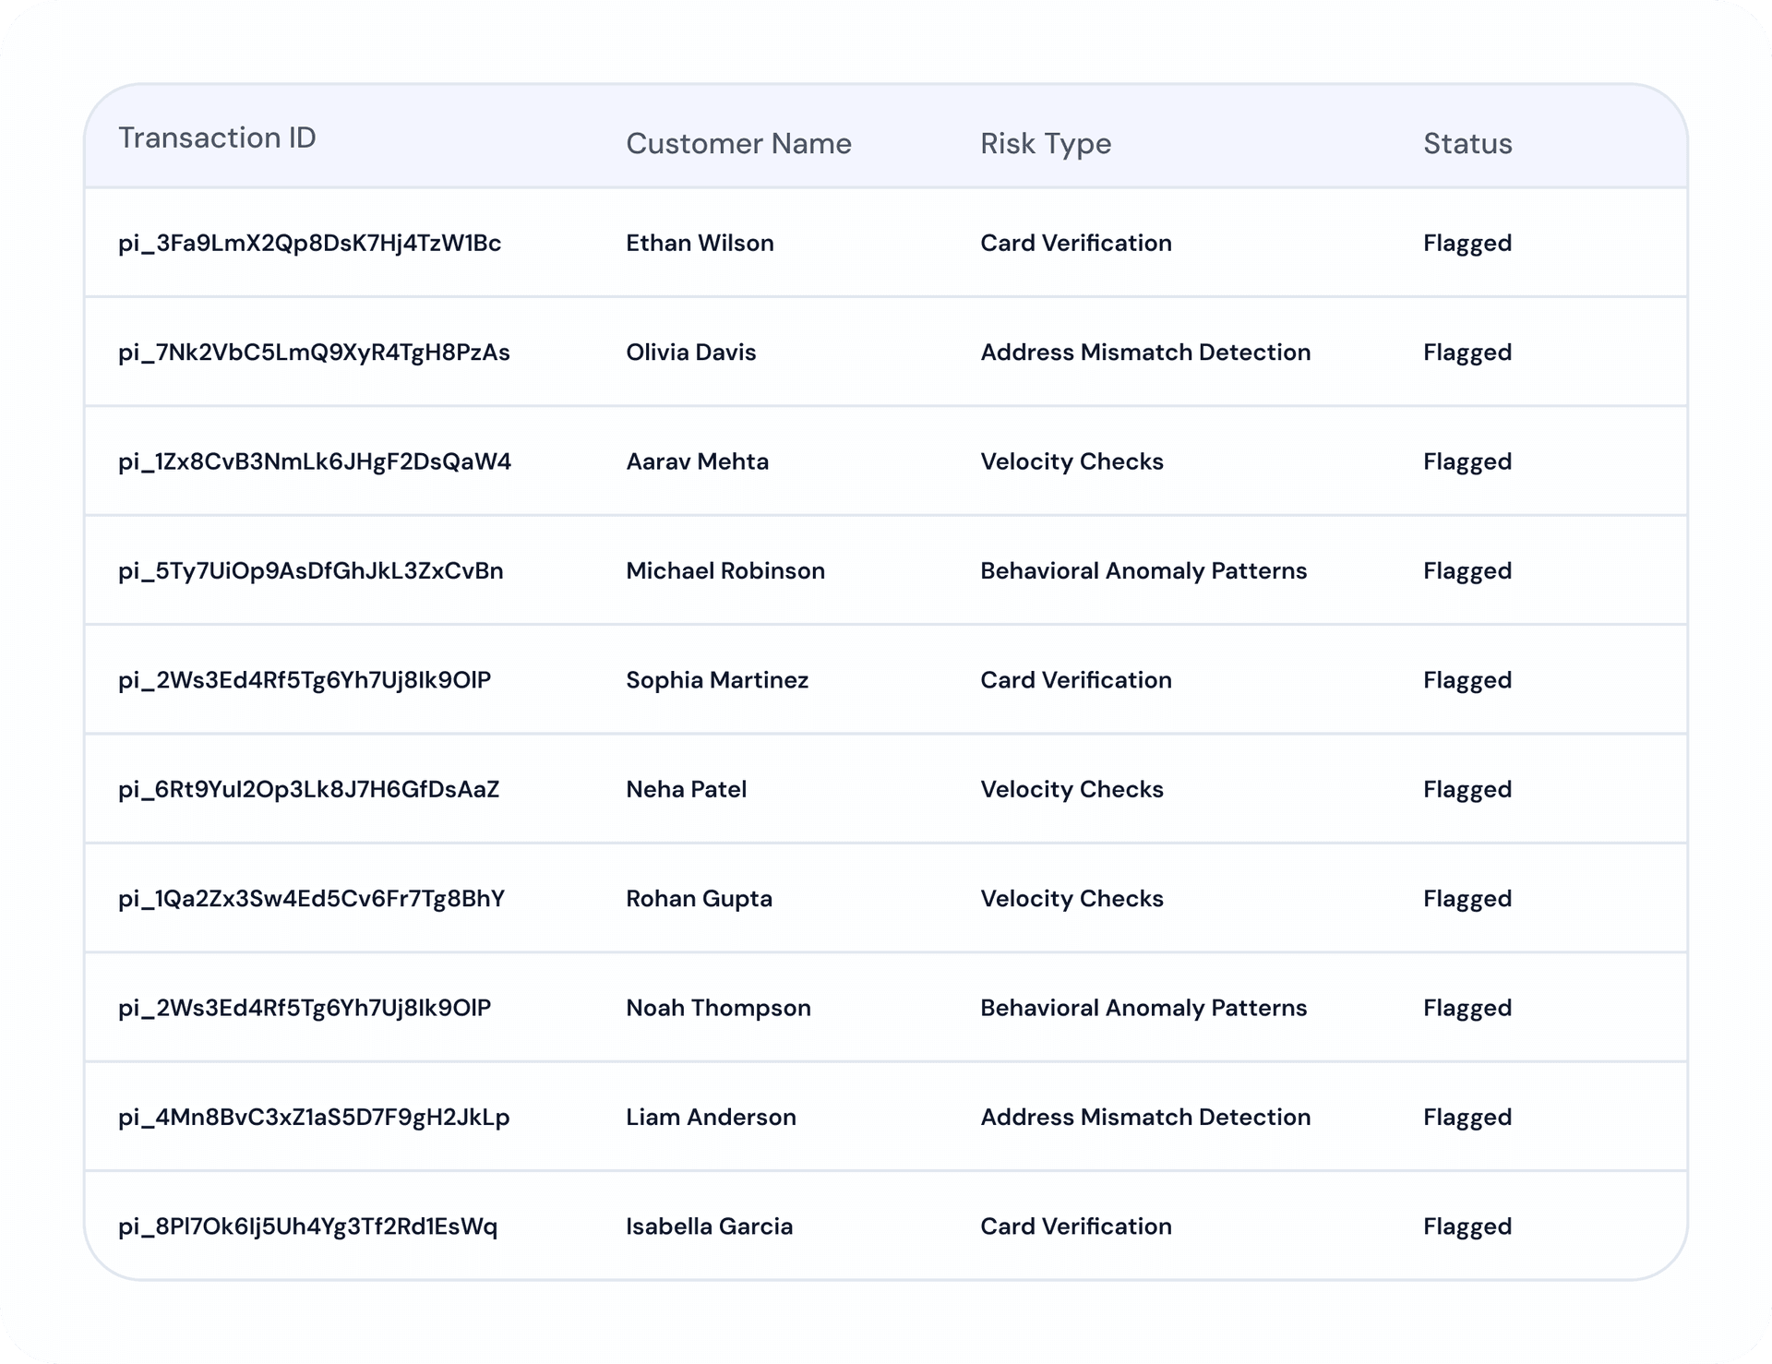Click Behavioral Anomaly Patterns in Noah Thompson's row
The height and width of the screenshot is (1364, 1772).
(1143, 1008)
